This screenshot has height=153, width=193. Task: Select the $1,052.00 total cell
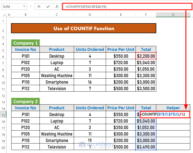pos(146,128)
